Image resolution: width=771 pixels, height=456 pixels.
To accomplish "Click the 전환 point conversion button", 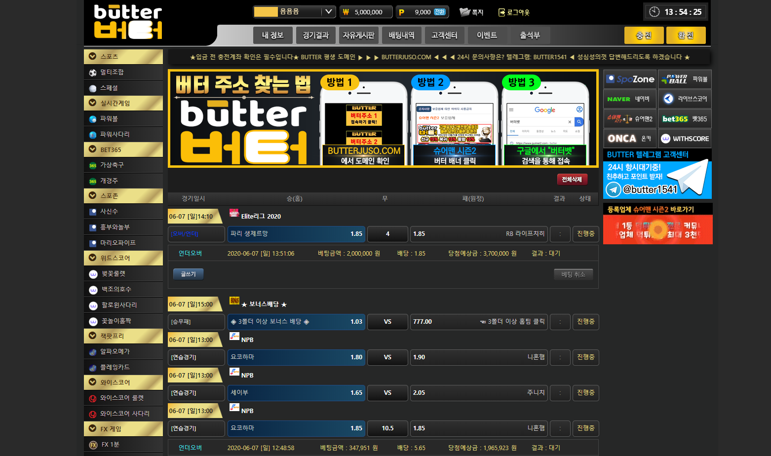I will [x=439, y=12].
